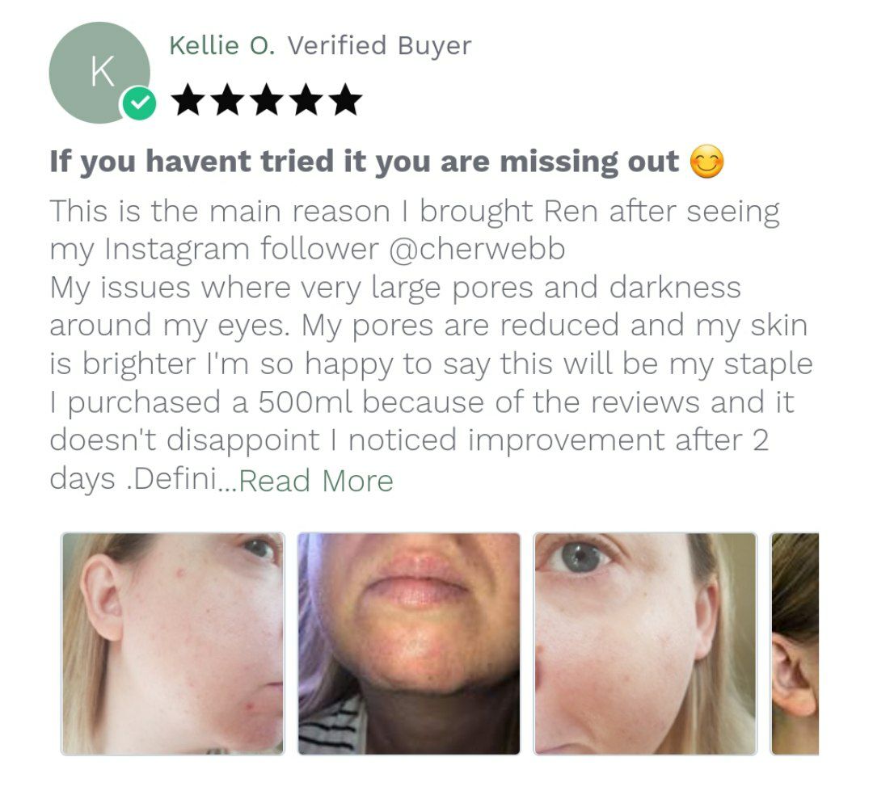Click the first line mentioning Ren
The height and width of the screenshot is (795, 873).
[x=414, y=212]
